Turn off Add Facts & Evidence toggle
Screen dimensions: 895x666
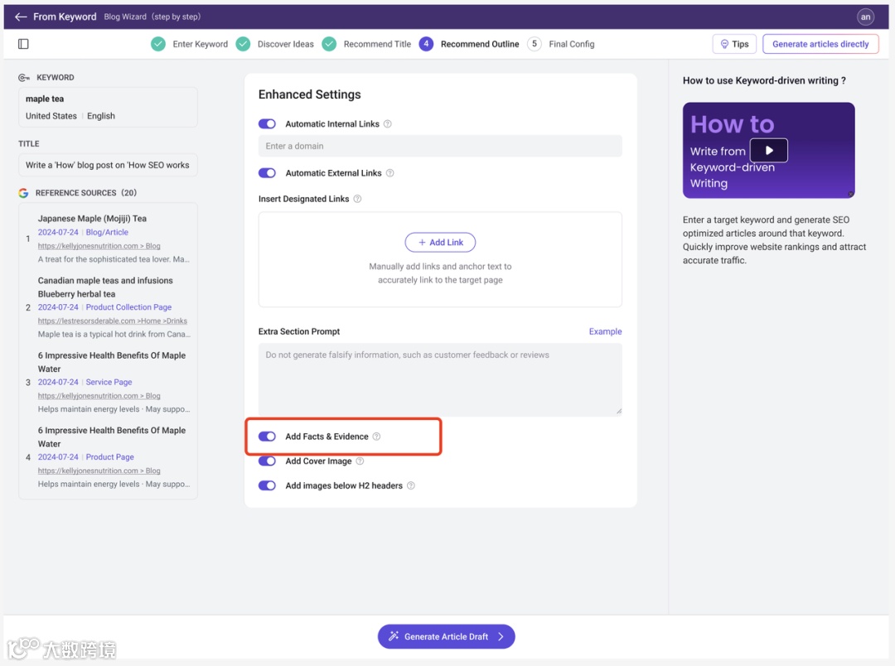point(267,437)
